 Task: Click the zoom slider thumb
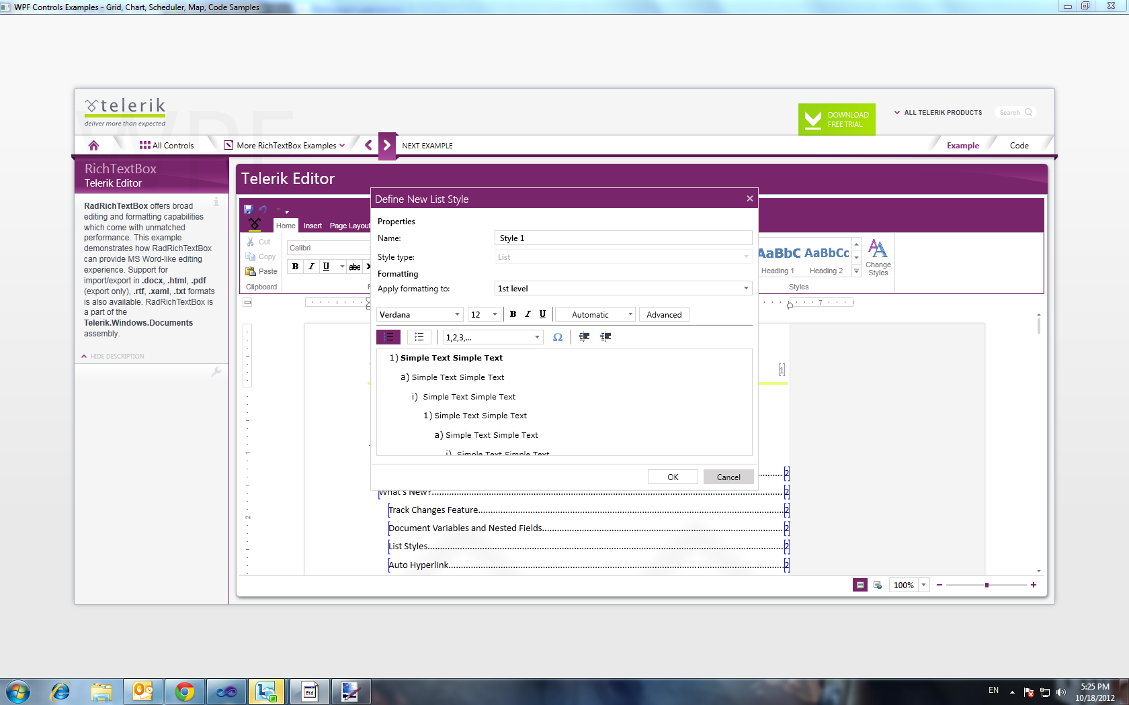click(987, 585)
